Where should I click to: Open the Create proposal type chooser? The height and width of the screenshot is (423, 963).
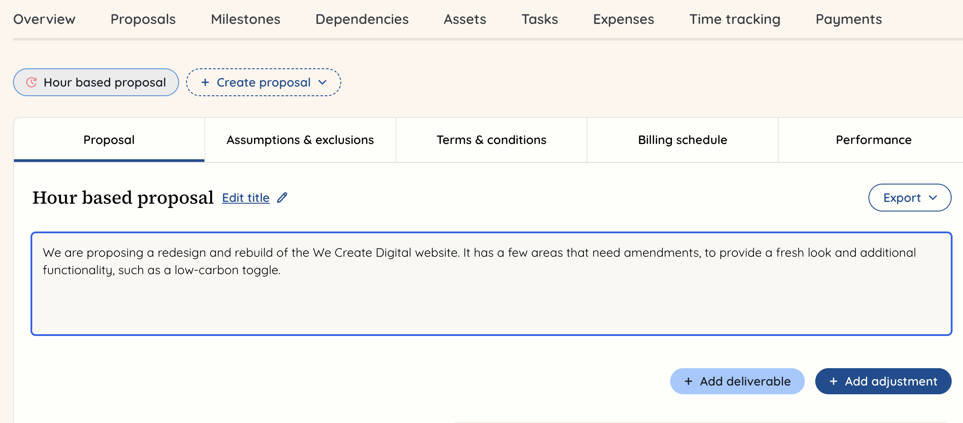263,82
